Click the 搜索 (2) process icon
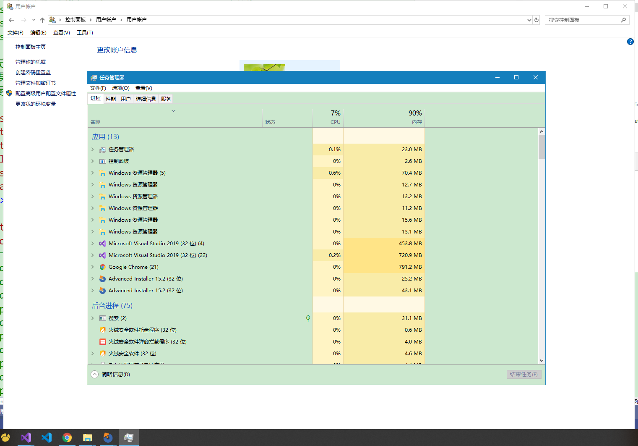 [102, 318]
